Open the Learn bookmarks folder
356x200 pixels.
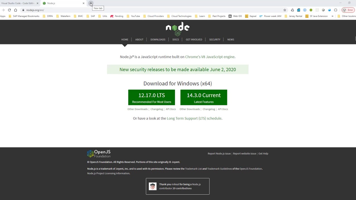(x=200, y=16)
